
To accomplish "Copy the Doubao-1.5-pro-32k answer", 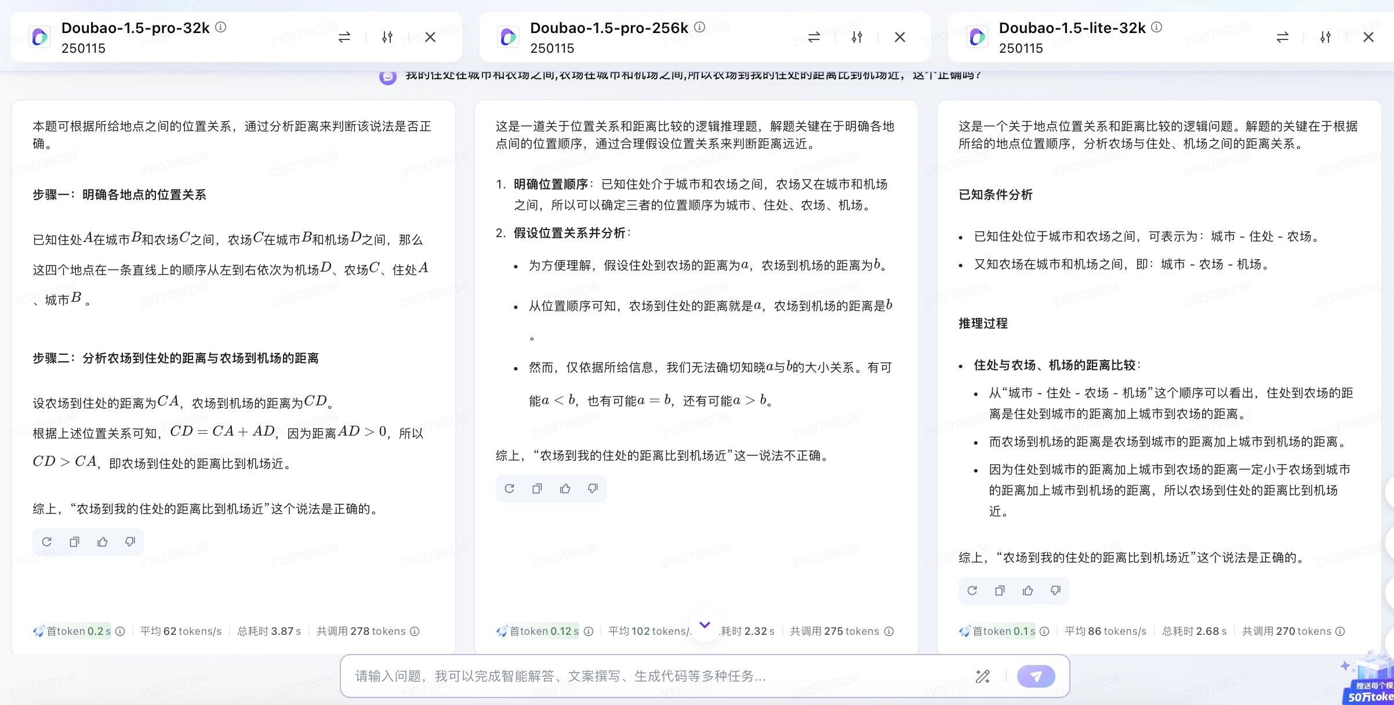I will (74, 542).
